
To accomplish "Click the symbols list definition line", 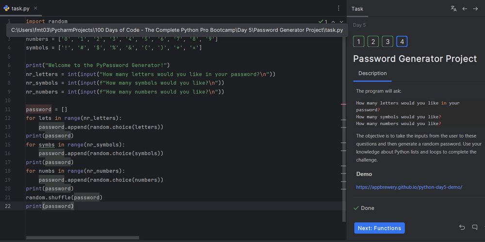I will point(114,48).
